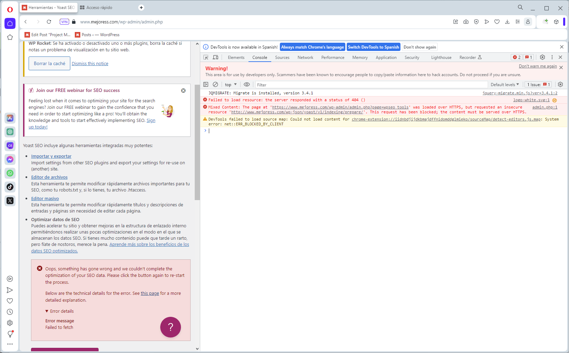569x353 pixels.
Task: Open WhatsApp in sidebar
Action: [x=10, y=173]
